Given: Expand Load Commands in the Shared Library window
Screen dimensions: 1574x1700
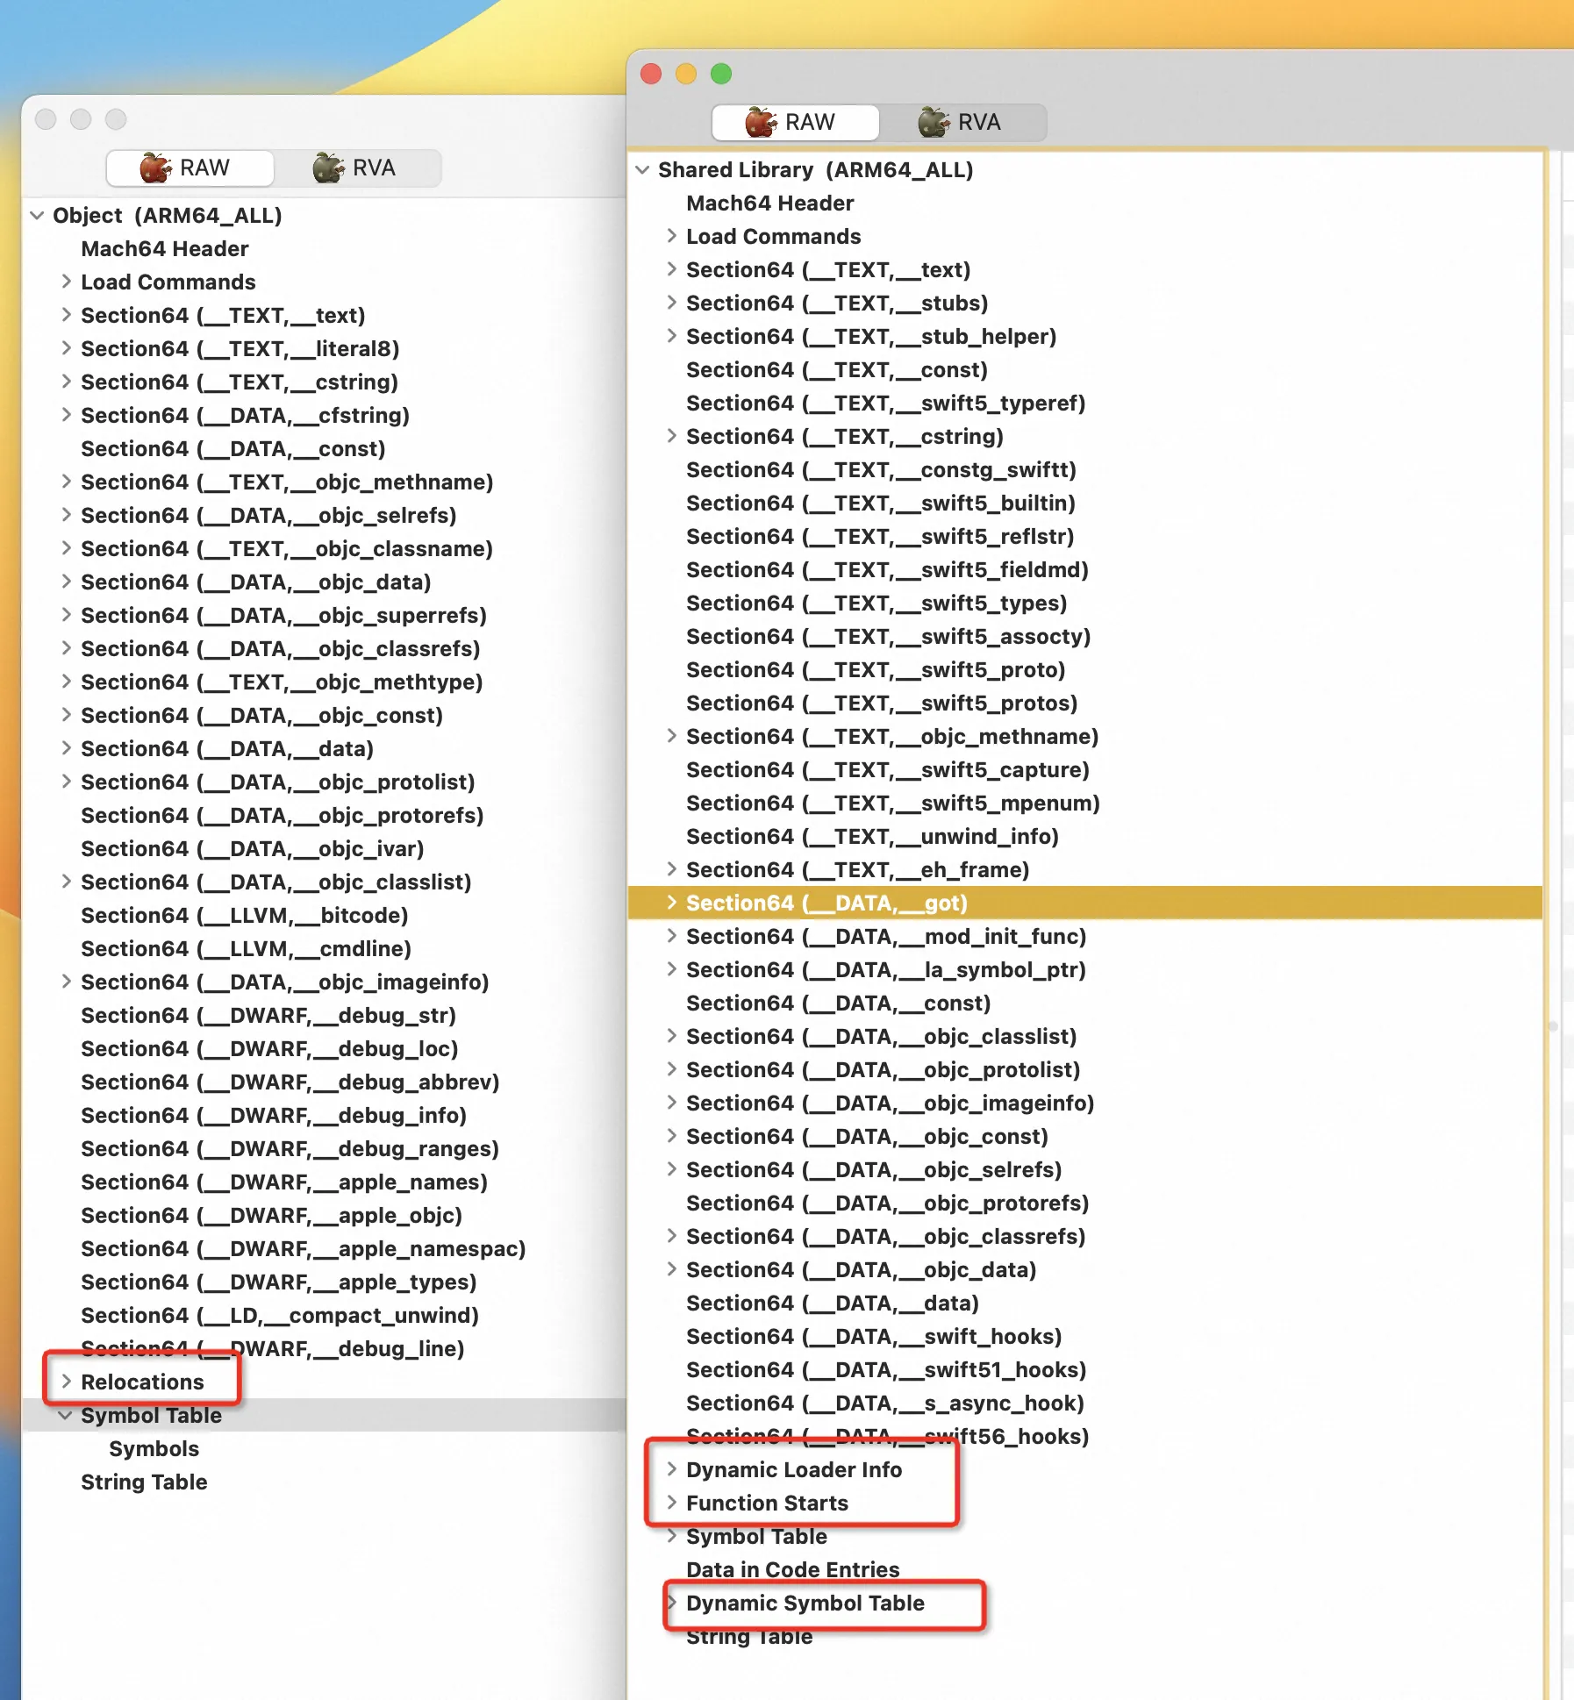Looking at the screenshot, I should coord(671,236).
